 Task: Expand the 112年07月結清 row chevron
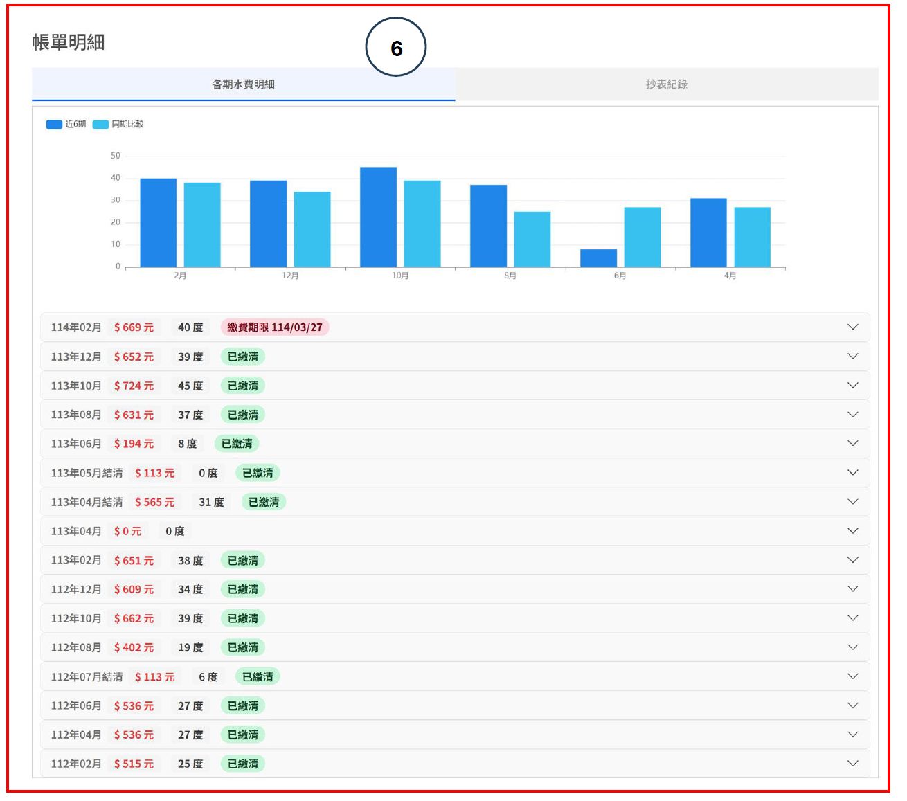tap(853, 676)
